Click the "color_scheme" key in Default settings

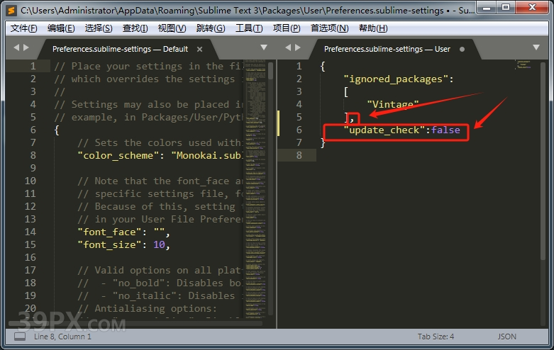(118, 156)
